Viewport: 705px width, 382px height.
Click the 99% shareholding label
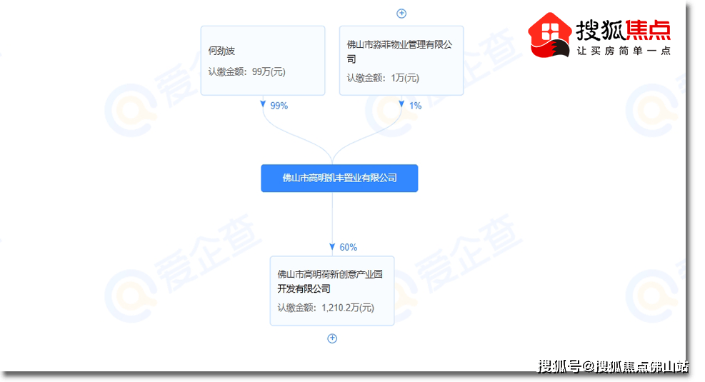pos(279,106)
